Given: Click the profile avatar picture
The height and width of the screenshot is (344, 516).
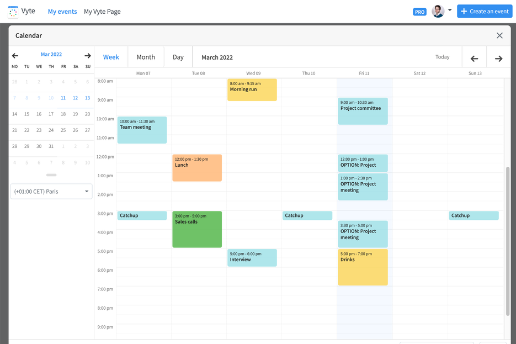Looking at the screenshot, I should 438,11.
